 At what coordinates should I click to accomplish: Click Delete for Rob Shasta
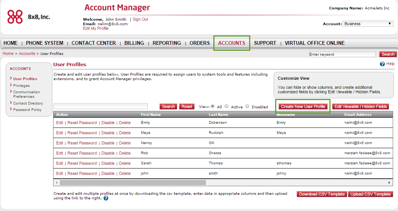(x=125, y=153)
